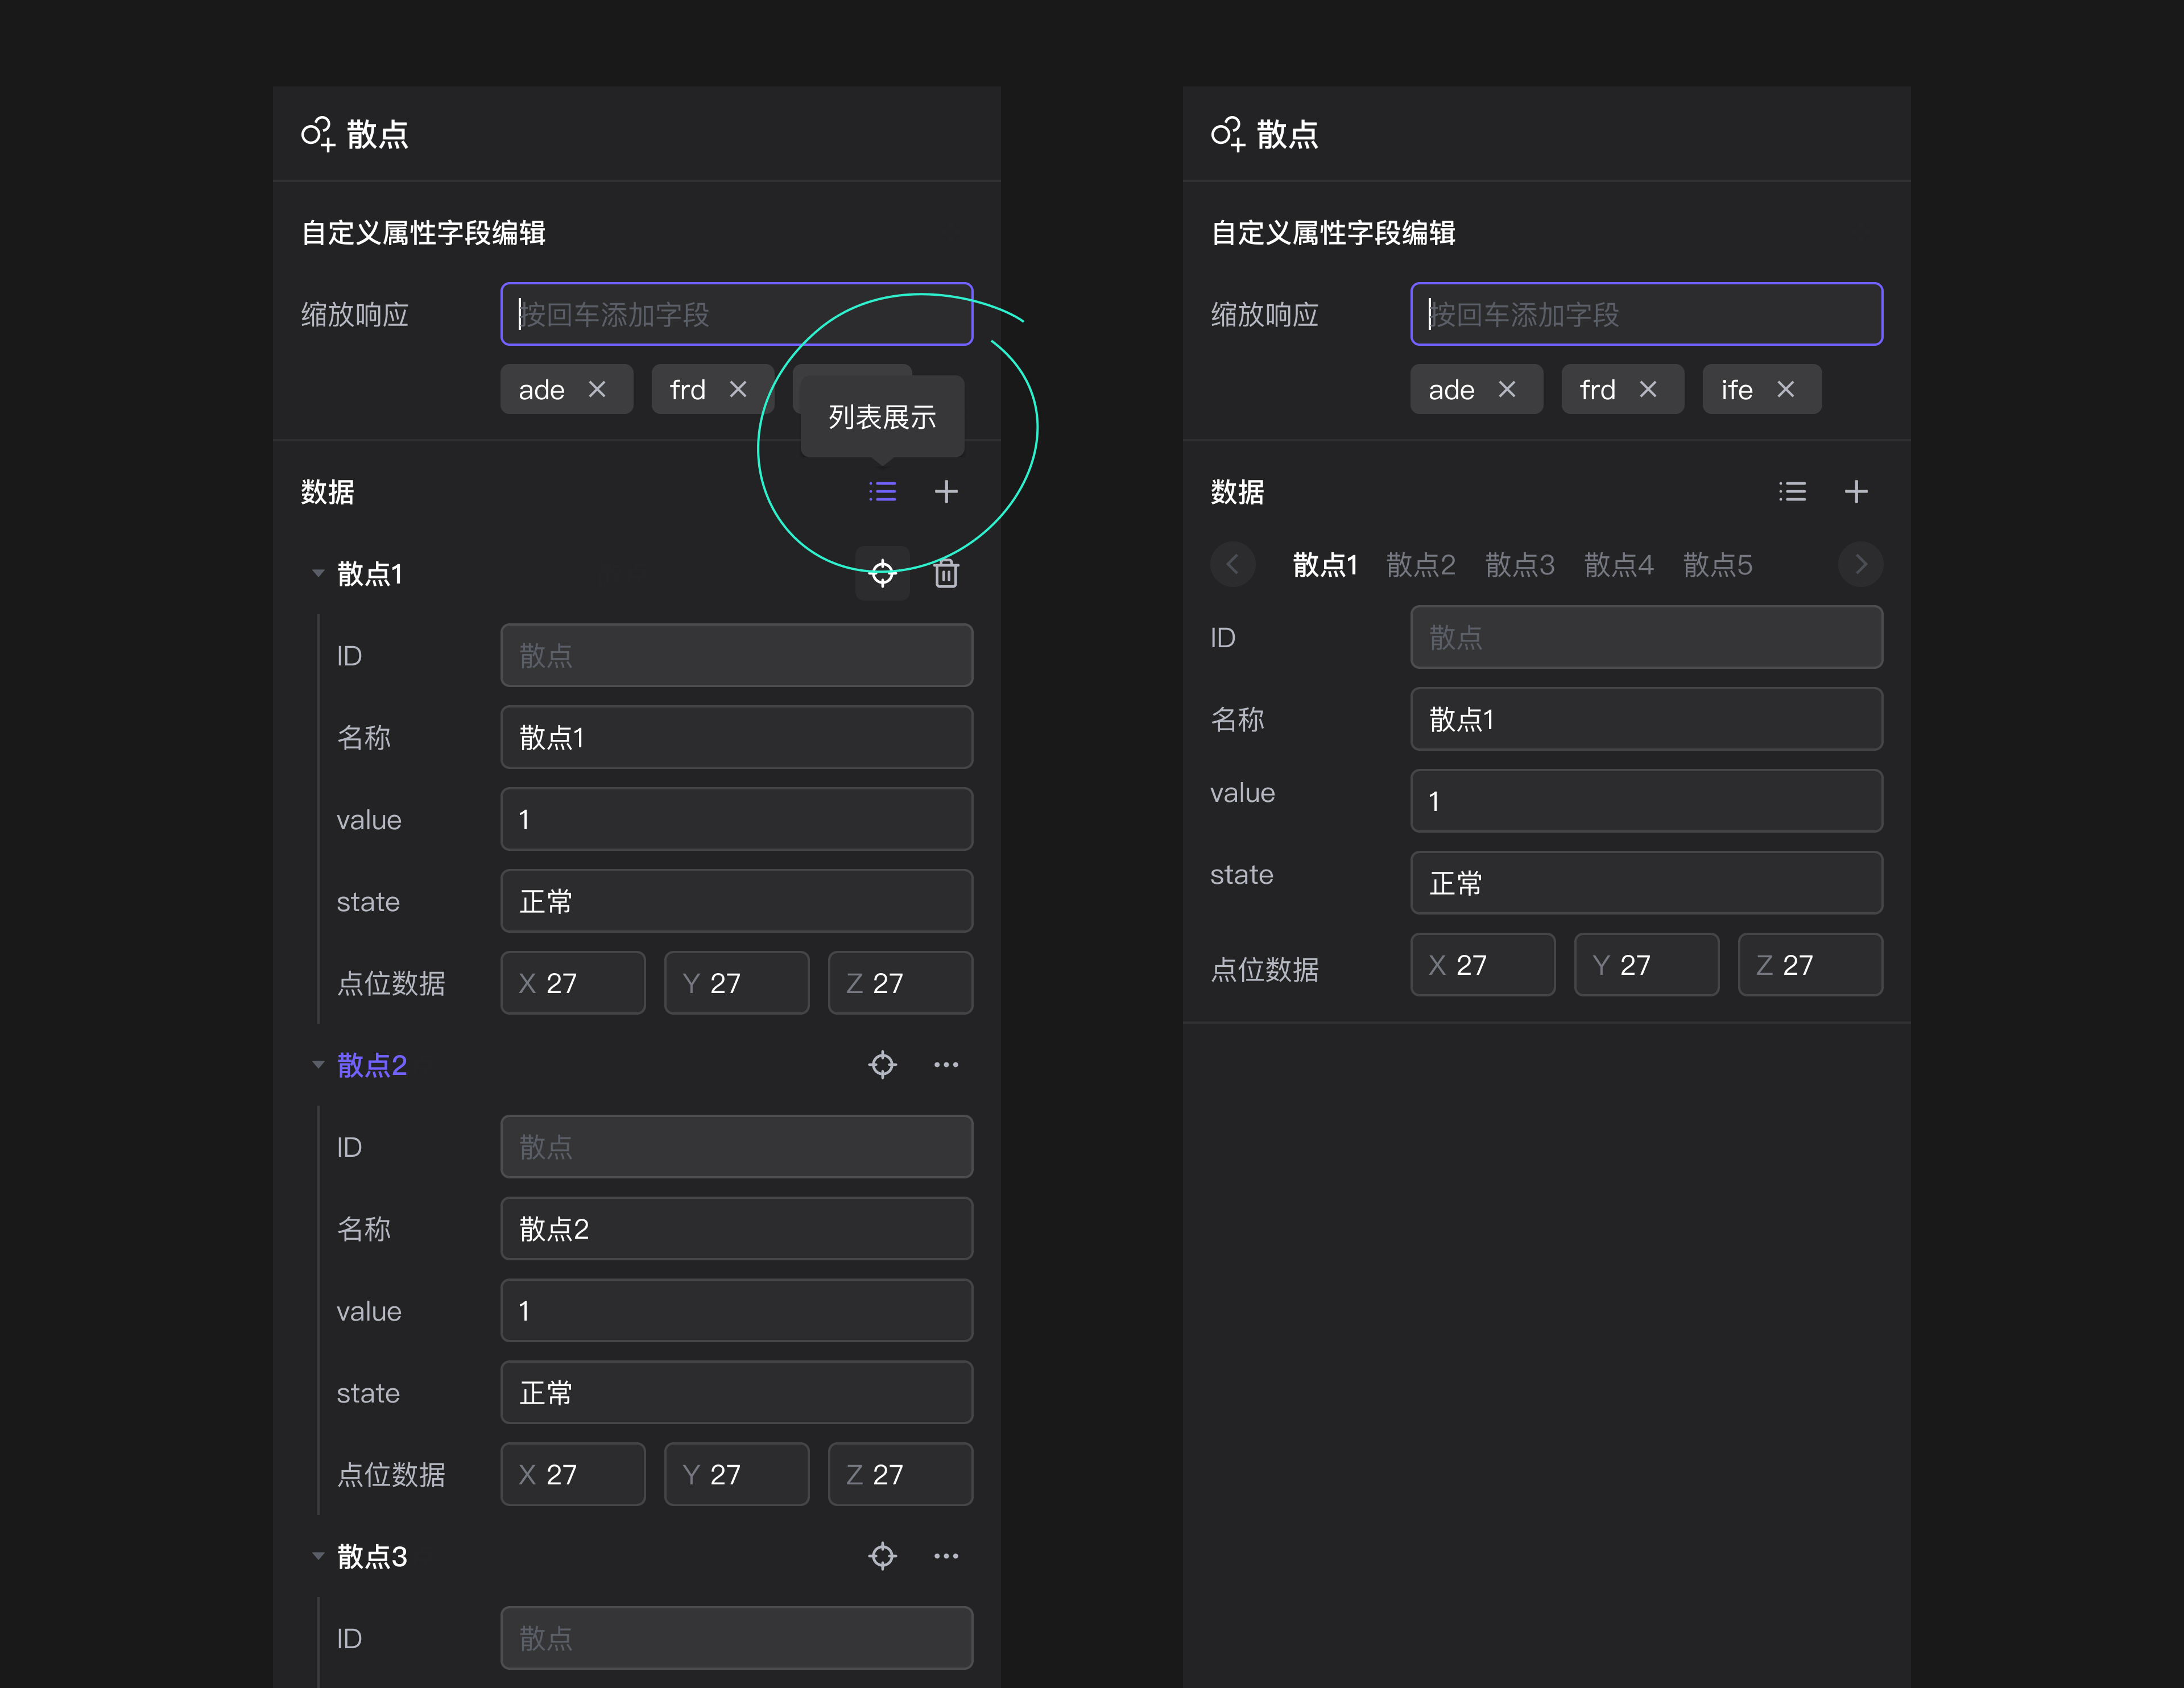Click the X coordinate field of 散点1
The width and height of the screenshot is (2184, 1688).
[x=573, y=983]
